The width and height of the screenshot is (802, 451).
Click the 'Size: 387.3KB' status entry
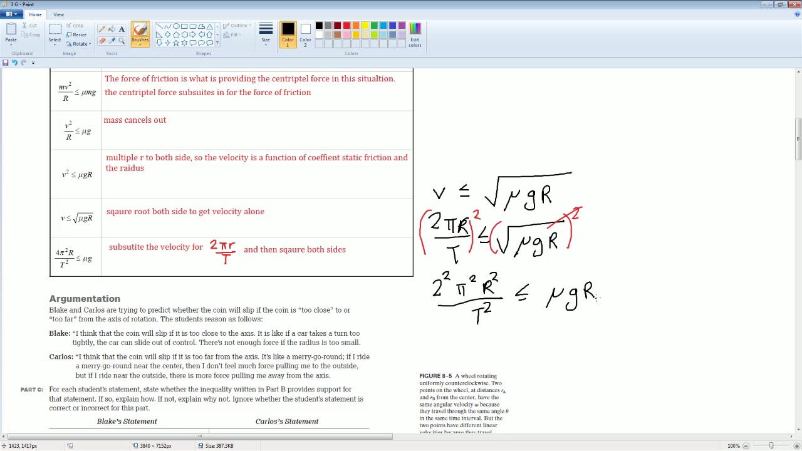coord(216,446)
